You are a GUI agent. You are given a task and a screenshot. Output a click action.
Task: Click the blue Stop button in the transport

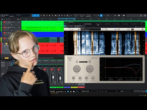tap(68, 91)
